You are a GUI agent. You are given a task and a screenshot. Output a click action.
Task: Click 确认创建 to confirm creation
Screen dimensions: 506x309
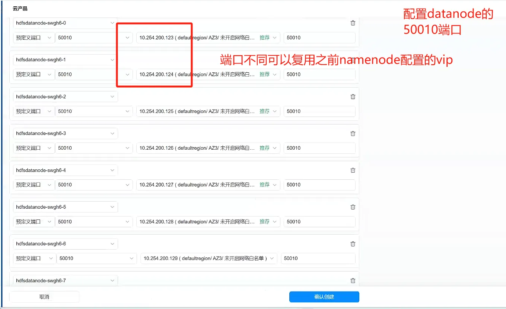(324, 297)
